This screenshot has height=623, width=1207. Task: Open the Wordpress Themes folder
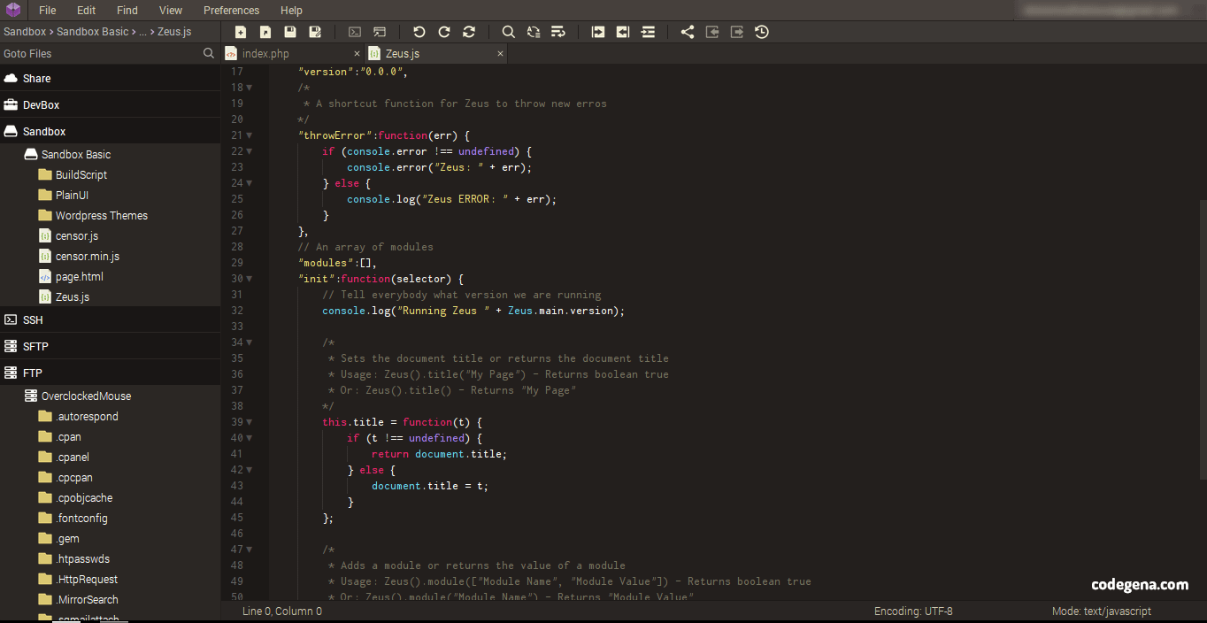[102, 215]
